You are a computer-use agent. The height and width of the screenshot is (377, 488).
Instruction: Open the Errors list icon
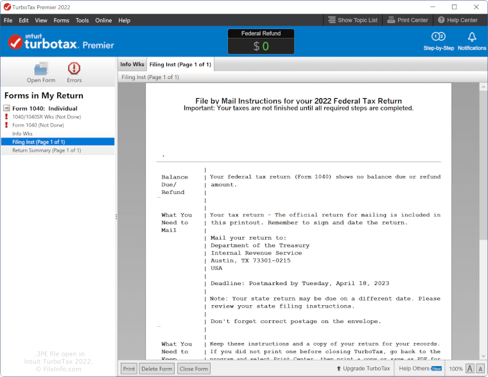tap(74, 69)
